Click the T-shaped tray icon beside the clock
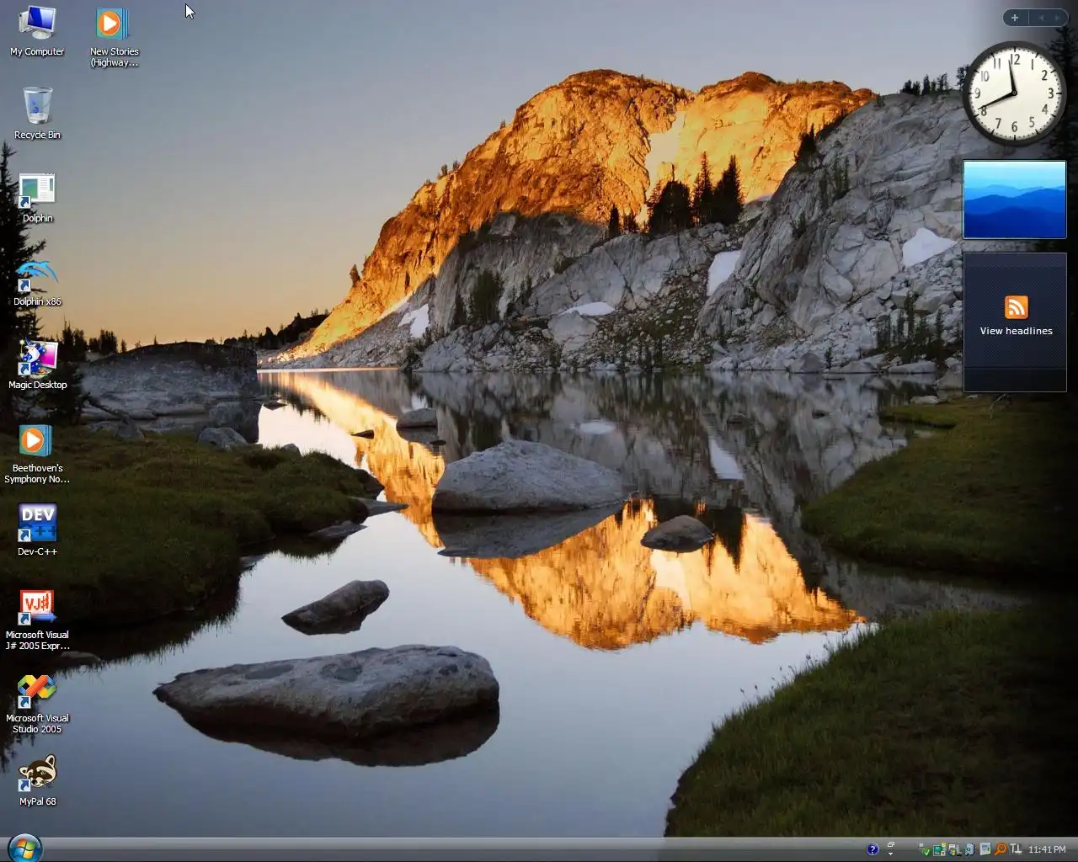1078x862 pixels. point(1016,849)
